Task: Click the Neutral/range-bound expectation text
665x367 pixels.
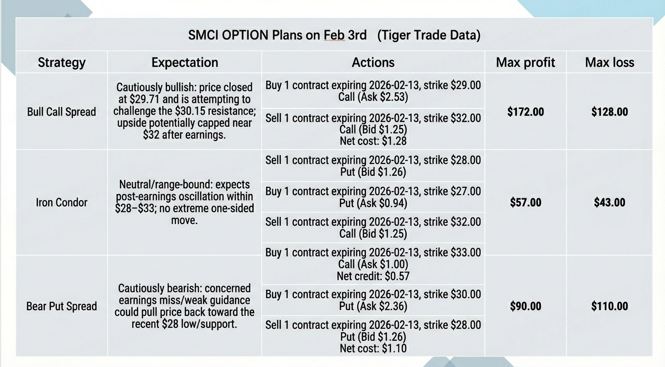Action: [x=184, y=203]
